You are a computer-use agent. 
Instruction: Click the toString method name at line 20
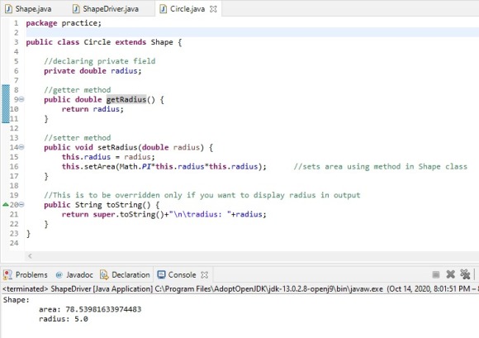pyautogui.click(x=124, y=205)
